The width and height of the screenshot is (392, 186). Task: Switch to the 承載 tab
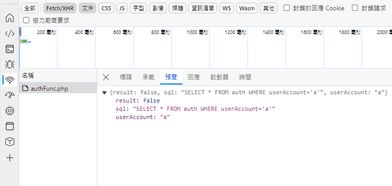pos(149,77)
